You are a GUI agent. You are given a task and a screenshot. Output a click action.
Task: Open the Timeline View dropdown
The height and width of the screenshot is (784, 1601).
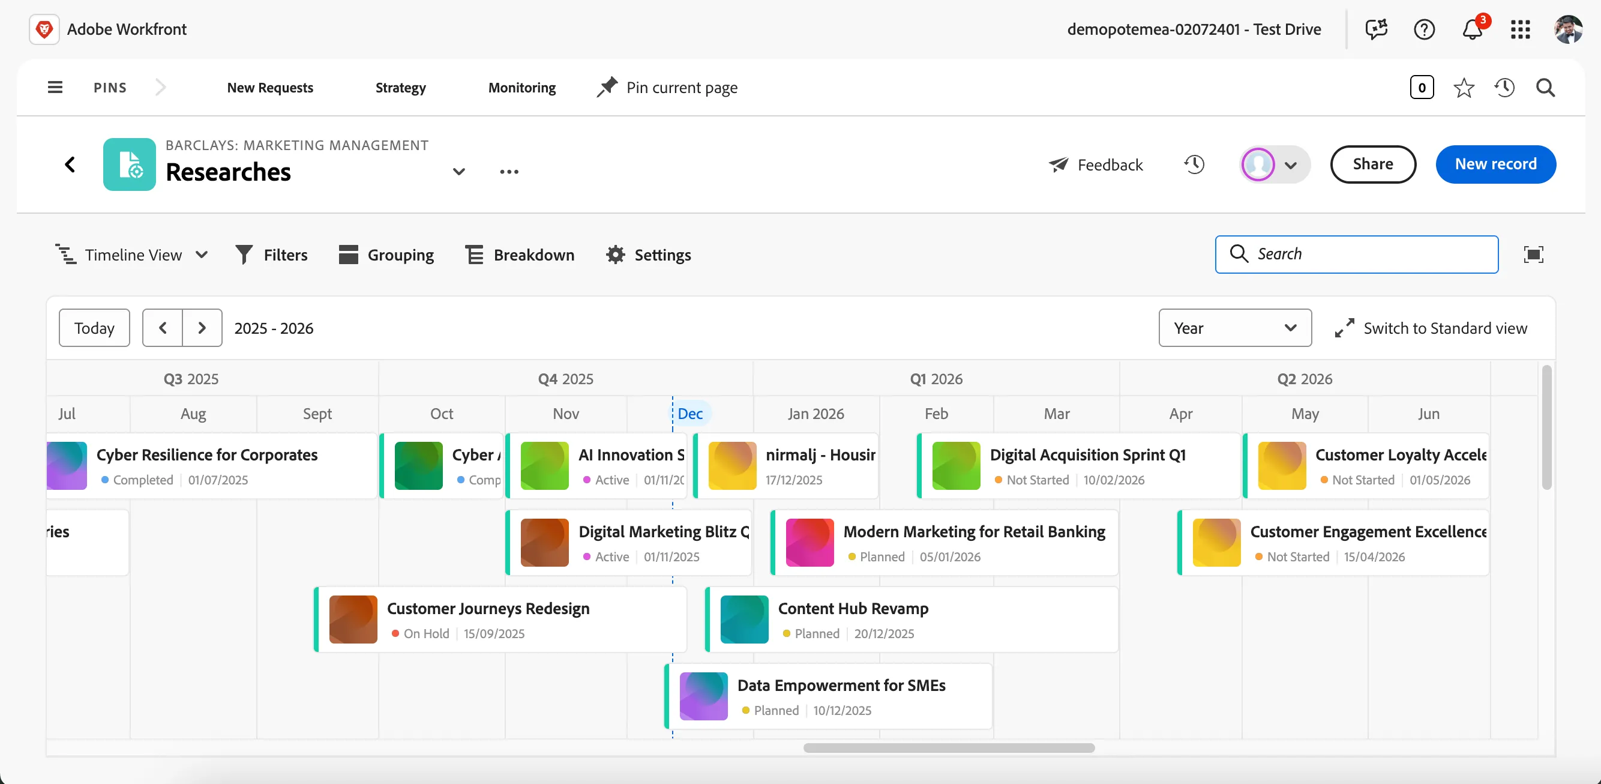132,255
